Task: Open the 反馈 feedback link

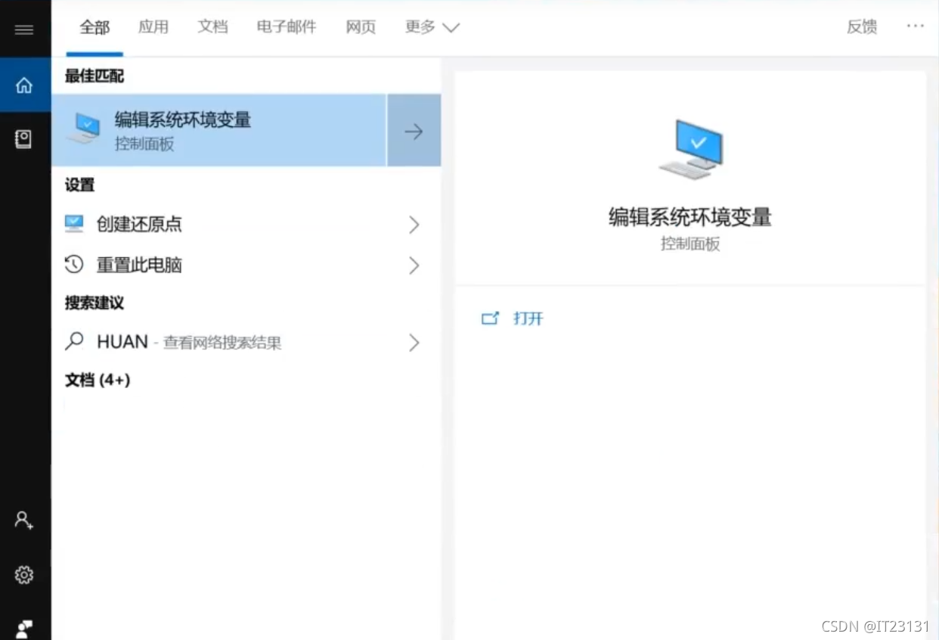Action: coord(861,26)
